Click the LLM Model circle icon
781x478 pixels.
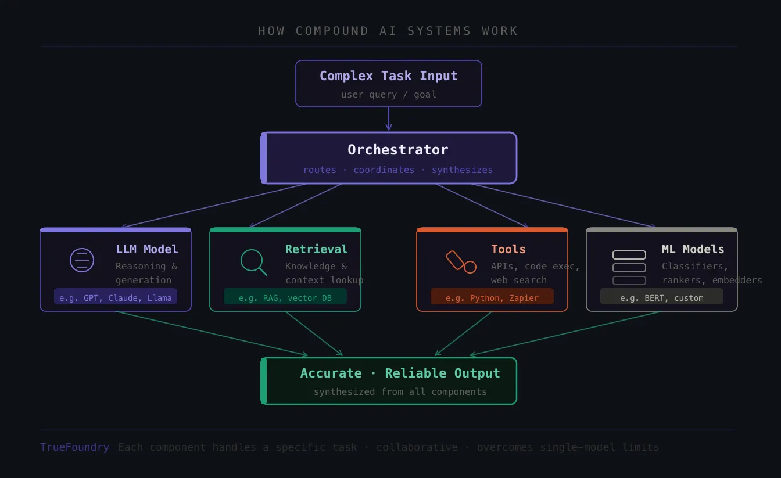(82, 260)
